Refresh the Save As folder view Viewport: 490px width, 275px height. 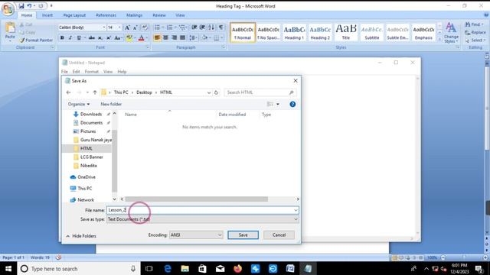click(x=216, y=92)
